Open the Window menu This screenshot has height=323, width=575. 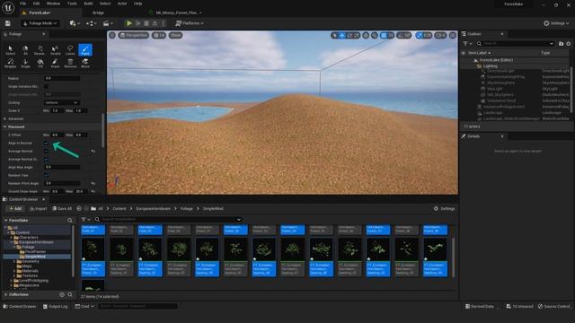coord(53,4)
